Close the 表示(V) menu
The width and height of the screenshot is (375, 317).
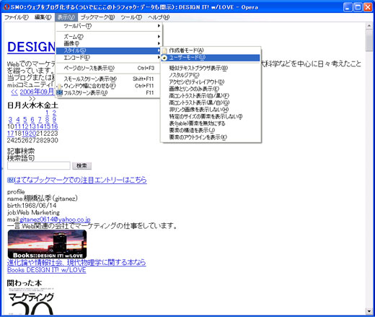click(66, 17)
